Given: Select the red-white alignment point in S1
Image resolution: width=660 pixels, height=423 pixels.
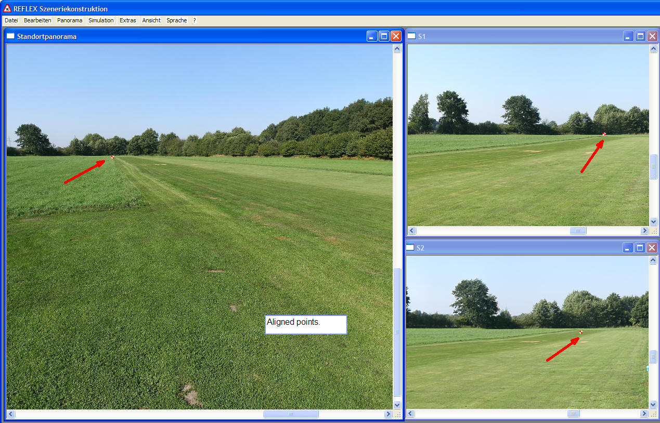Looking at the screenshot, I should (x=604, y=134).
